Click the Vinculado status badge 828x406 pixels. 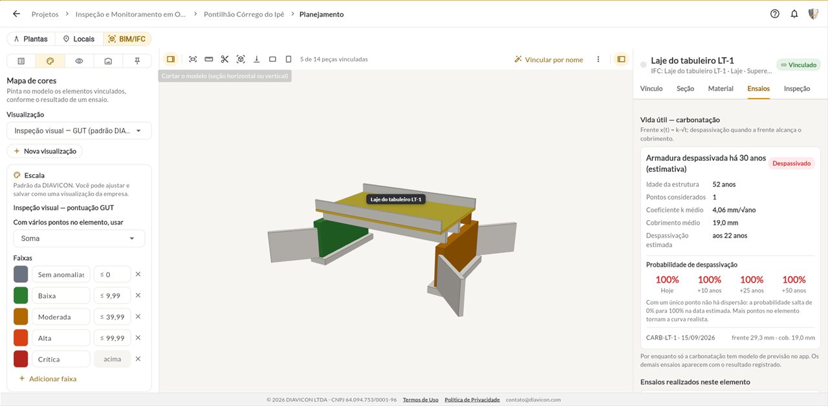pyautogui.click(x=798, y=65)
